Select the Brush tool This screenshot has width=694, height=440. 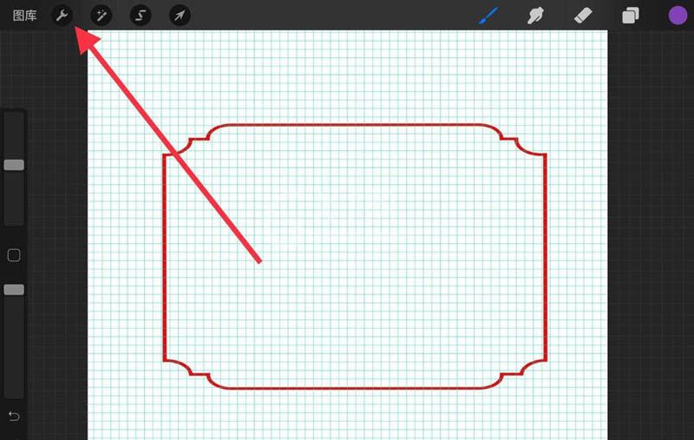(x=488, y=16)
